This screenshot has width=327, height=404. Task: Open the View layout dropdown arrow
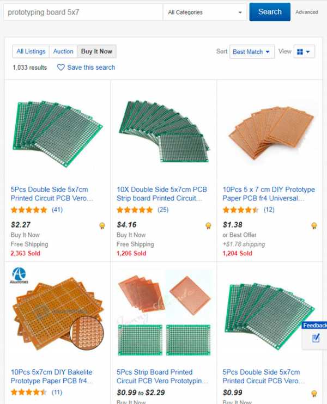click(308, 52)
